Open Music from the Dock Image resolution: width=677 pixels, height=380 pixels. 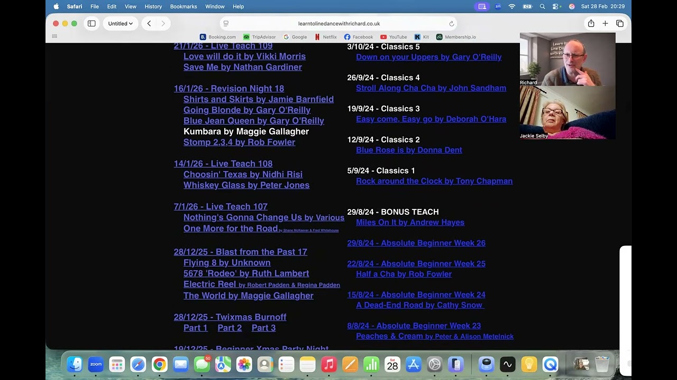pyautogui.click(x=328, y=364)
